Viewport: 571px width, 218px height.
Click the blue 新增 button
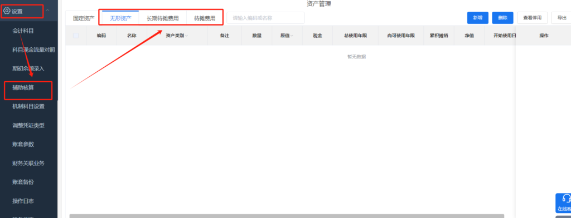coord(478,18)
